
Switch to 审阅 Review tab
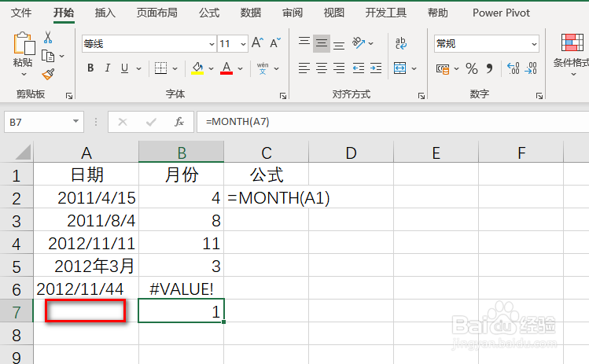(293, 13)
